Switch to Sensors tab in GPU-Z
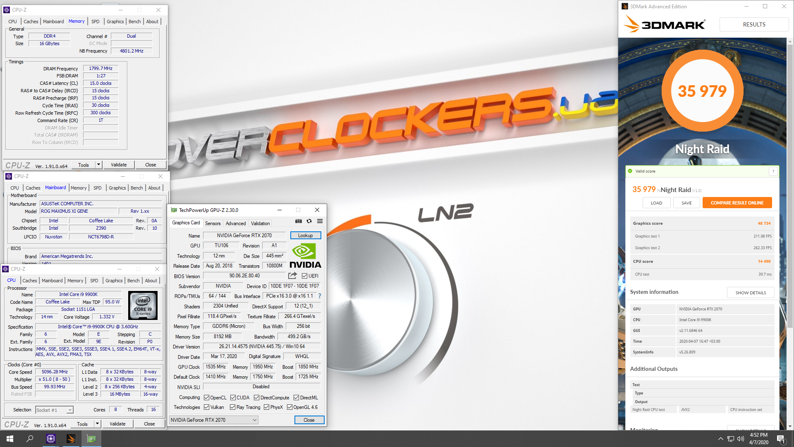This screenshot has height=447, width=794. [213, 223]
